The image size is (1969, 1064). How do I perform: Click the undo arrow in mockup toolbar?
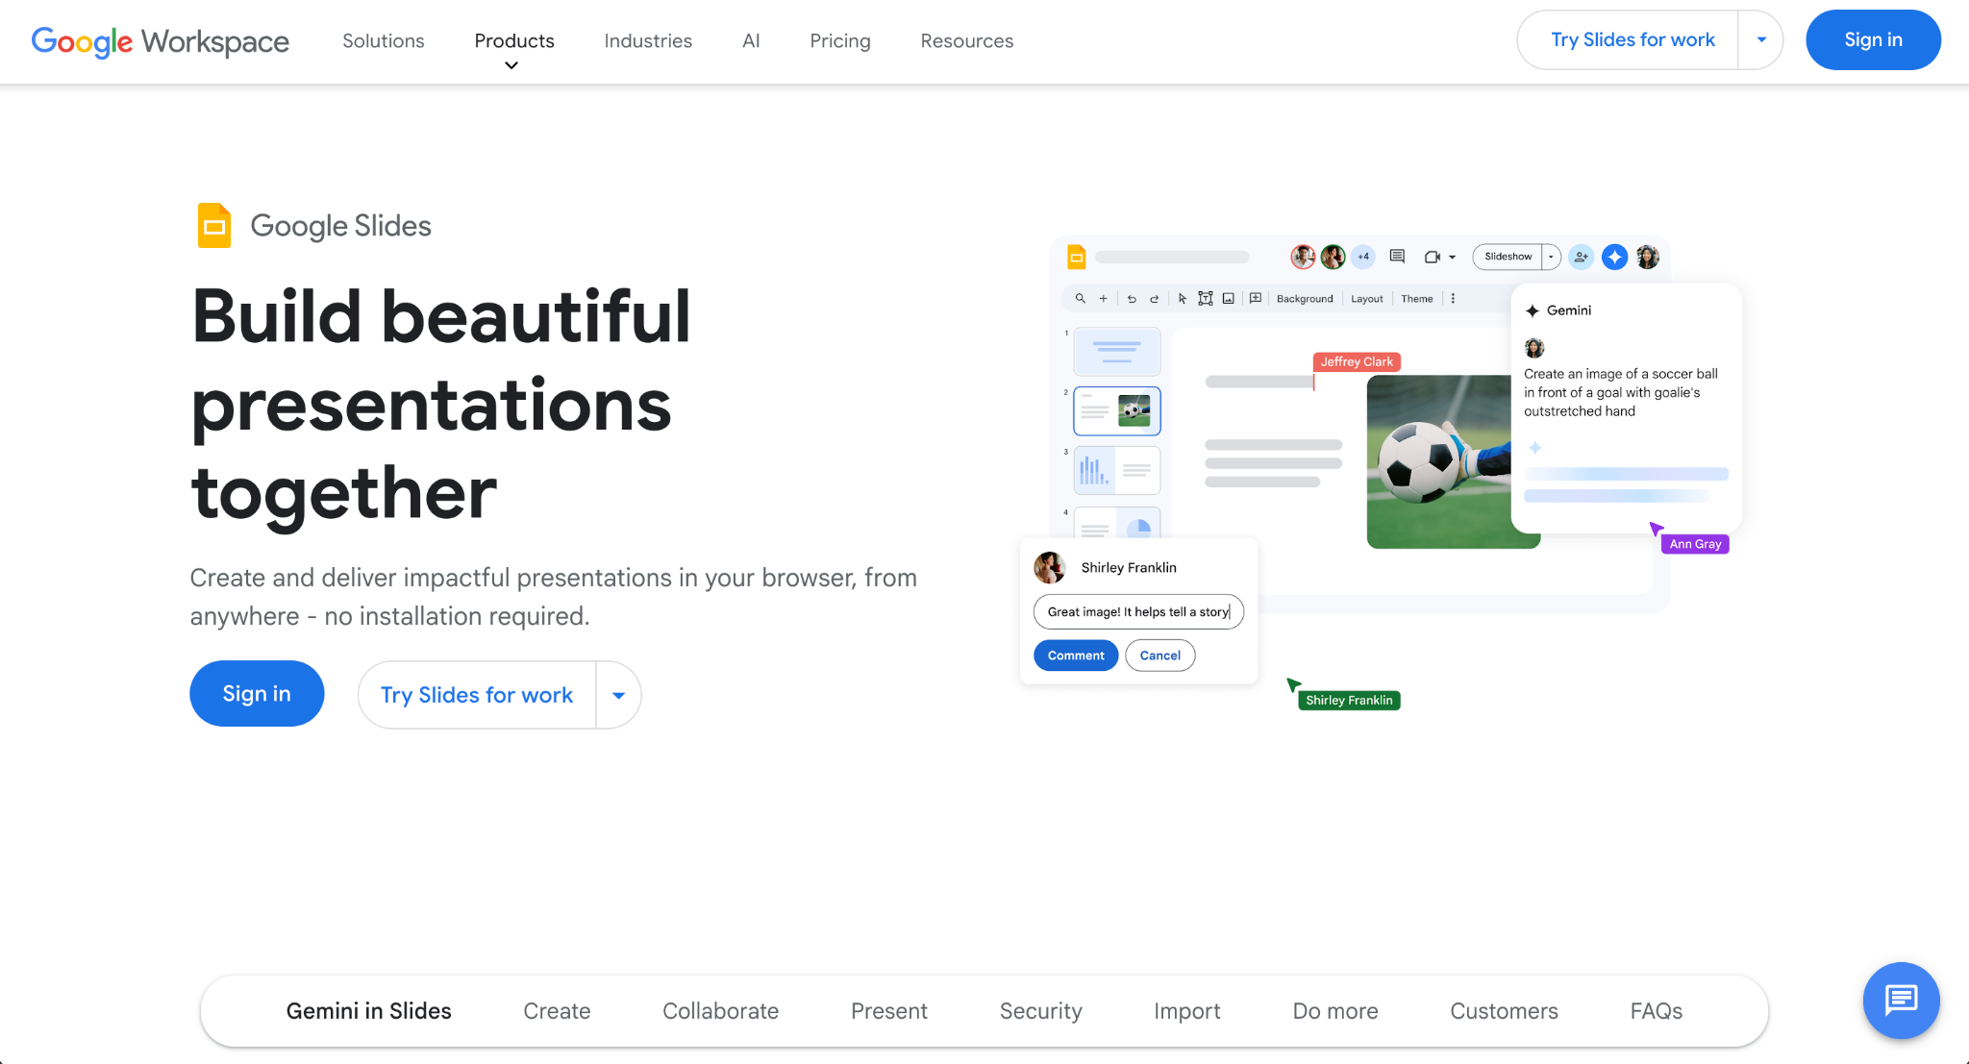click(x=1132, y=299)
